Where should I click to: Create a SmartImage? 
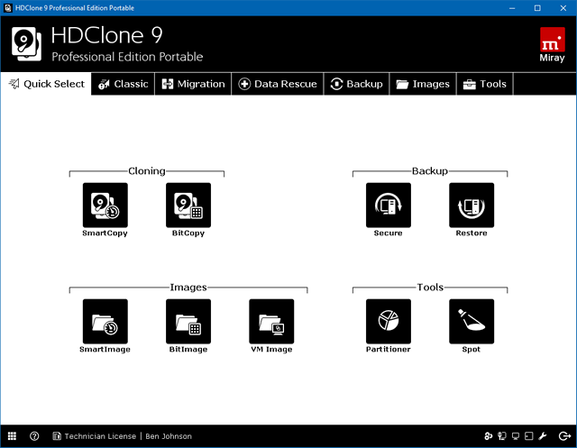[105, 322]
